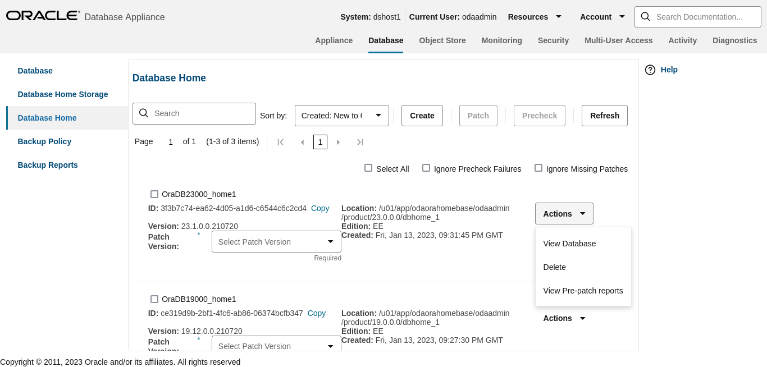The image size is (767, 367).
Task: Go to previous page arrow
Action: coord(302,142)
